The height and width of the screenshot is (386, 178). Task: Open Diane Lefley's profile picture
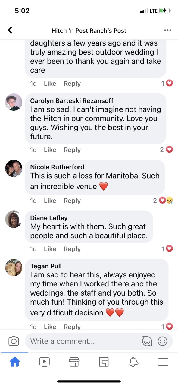pyautogui.click(x=14, y=219)
